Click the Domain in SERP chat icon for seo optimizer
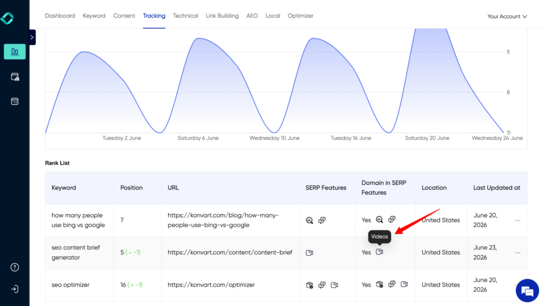The height and width of the screenshot is (306, 543). (392, 284)
